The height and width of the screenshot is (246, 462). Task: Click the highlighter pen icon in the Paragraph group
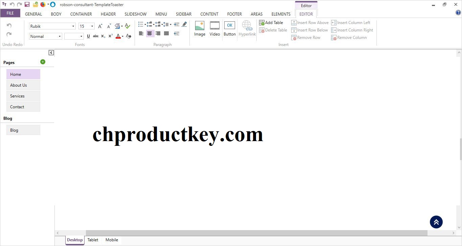[184, 24]
